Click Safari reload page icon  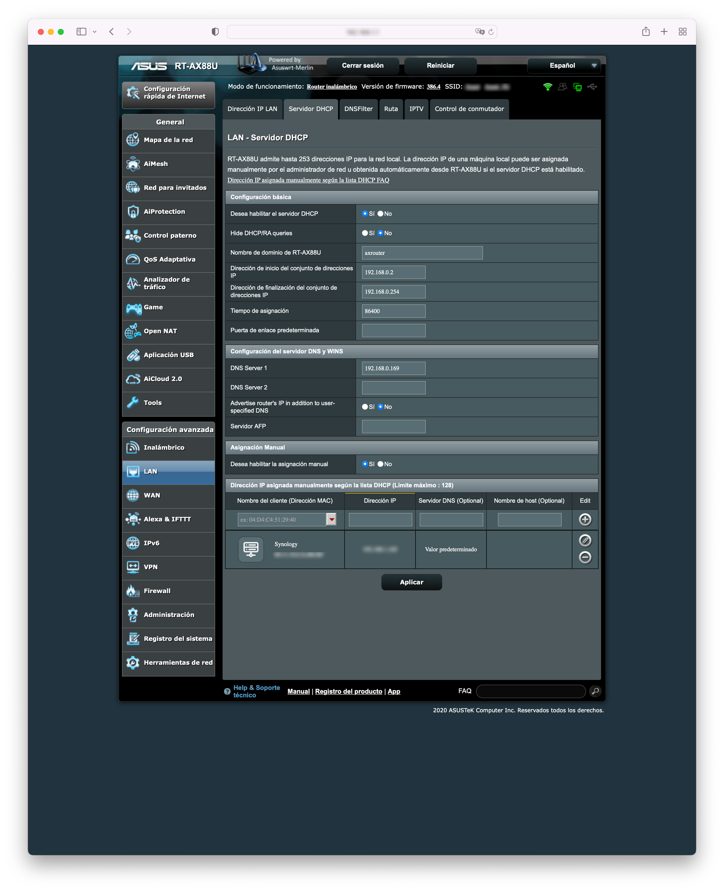[x=491, y=32]
